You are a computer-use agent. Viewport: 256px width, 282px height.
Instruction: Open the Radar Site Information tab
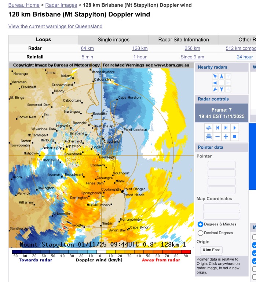point(183,40)
